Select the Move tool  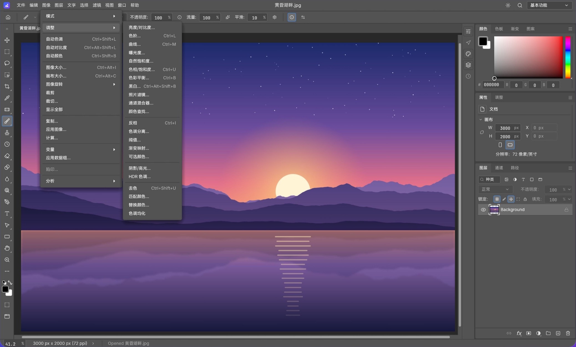pos(7,40)
